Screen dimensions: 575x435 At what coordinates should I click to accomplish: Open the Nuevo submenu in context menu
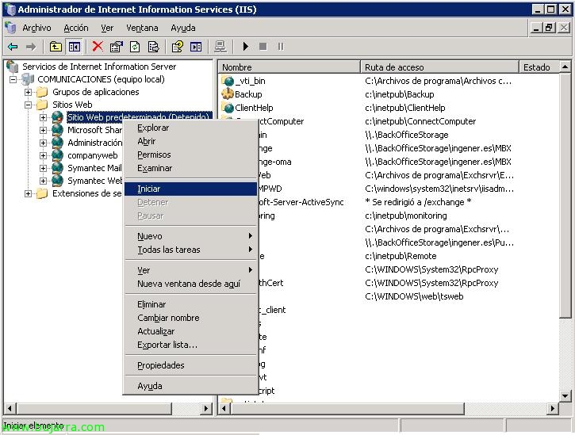pos(190,236)
